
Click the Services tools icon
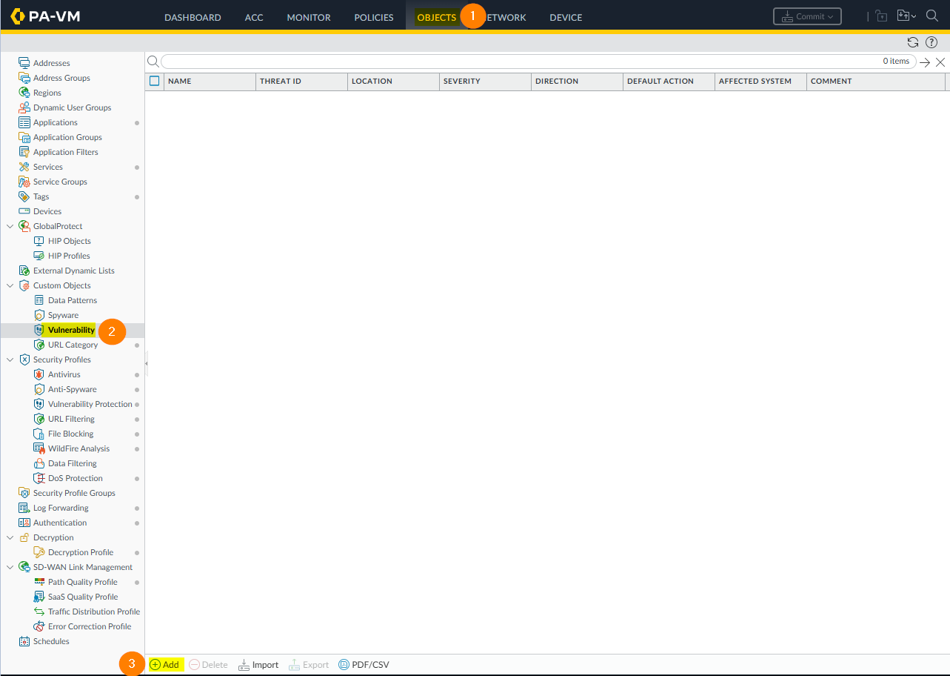click(x=24, y=167)
